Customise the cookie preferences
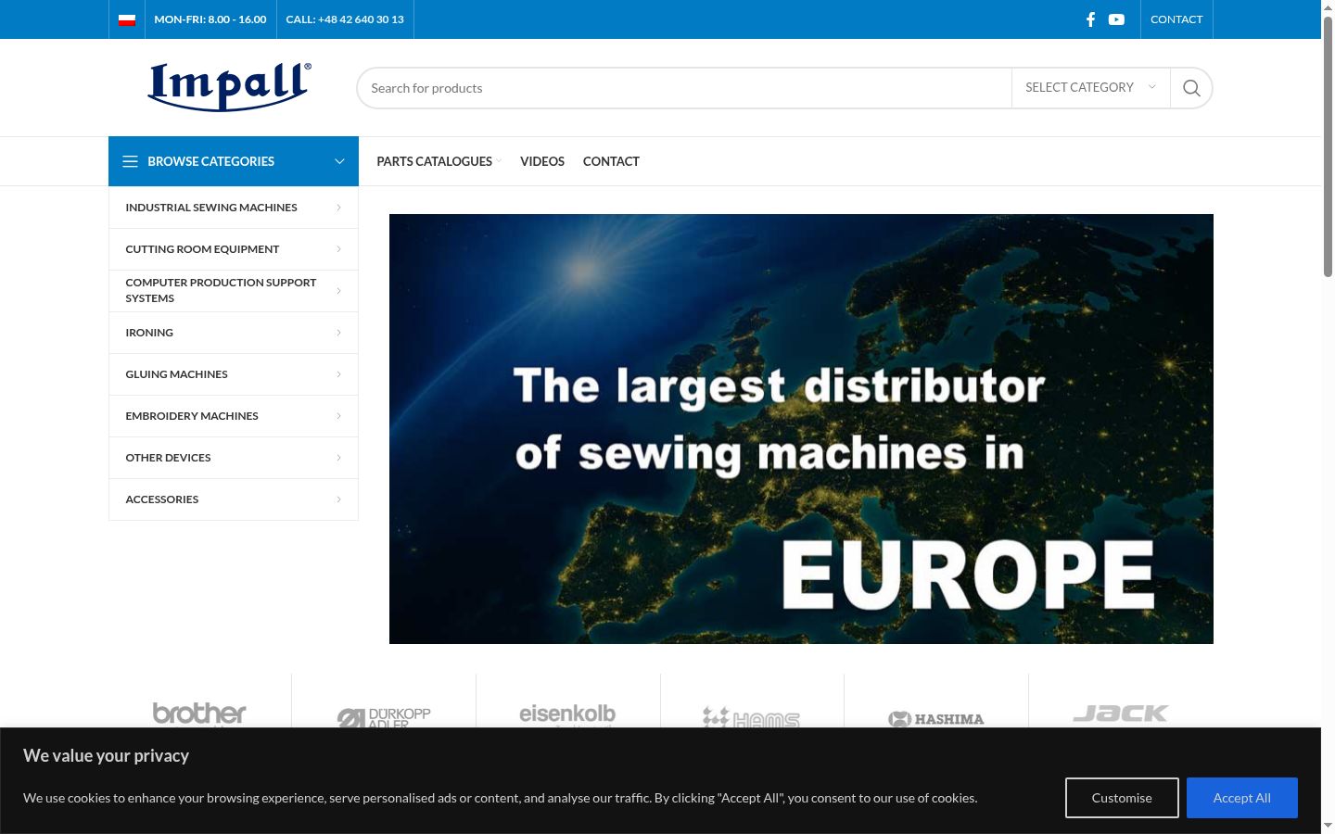Screen dimensions: 1335x834 [x=1122, y=798]
